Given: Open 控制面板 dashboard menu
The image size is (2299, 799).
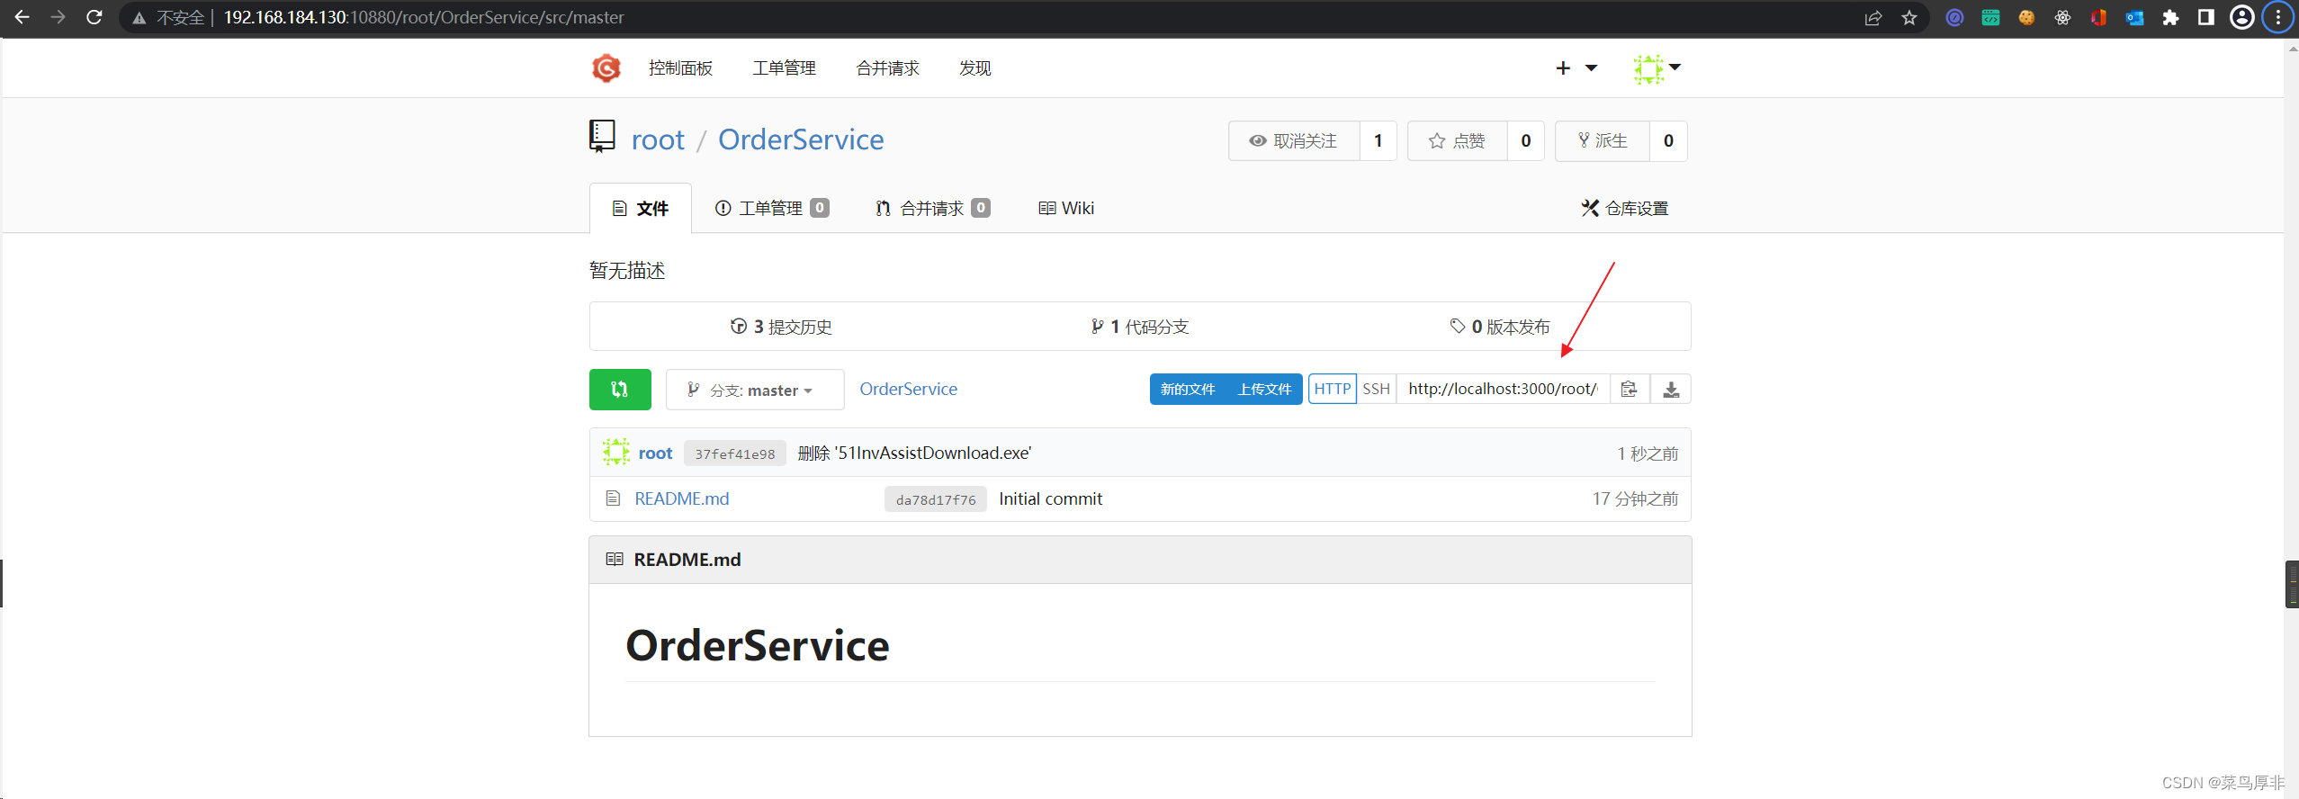Looking at the screenshot, I should click(680, 68).
